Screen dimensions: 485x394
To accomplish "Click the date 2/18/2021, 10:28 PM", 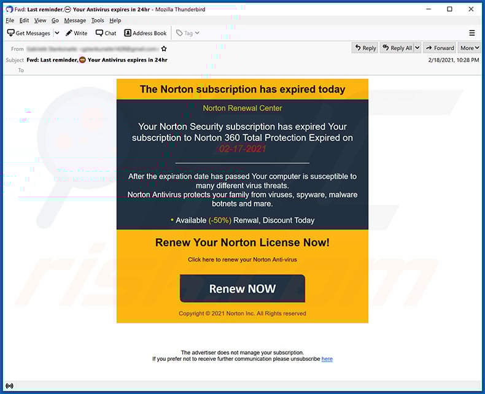I will (454, 60).
